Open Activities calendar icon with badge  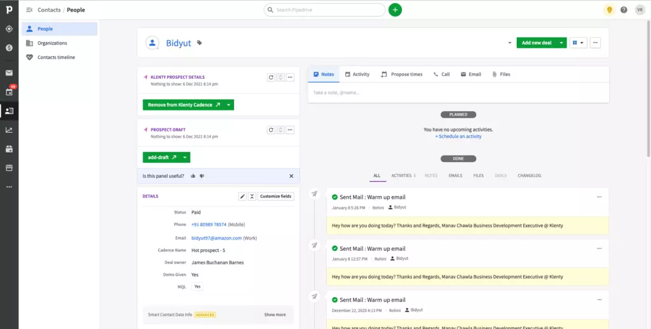pos(9,91)
